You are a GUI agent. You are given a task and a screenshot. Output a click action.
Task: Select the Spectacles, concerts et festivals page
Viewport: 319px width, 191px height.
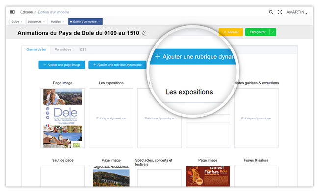point(159,178)
